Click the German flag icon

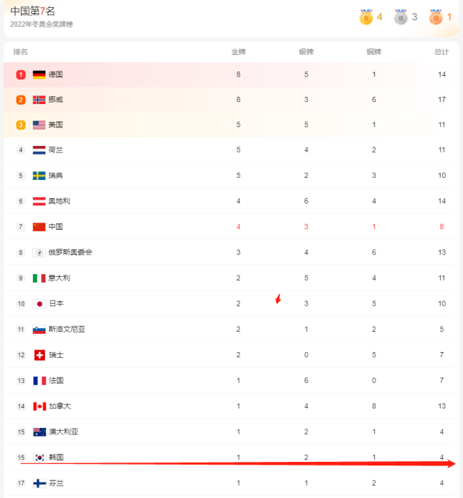point(39,74)
